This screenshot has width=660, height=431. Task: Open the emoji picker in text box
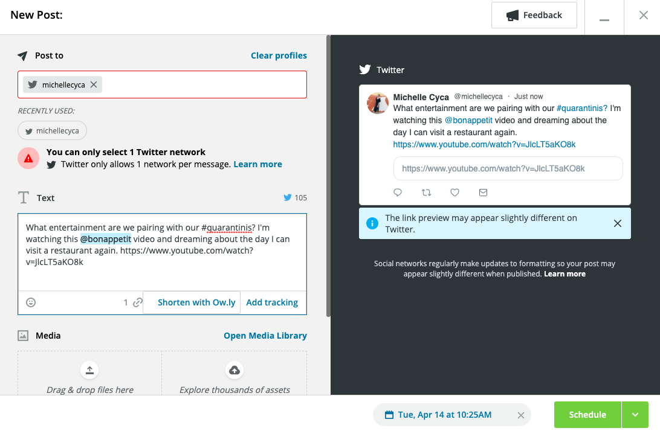pos(31,302)
